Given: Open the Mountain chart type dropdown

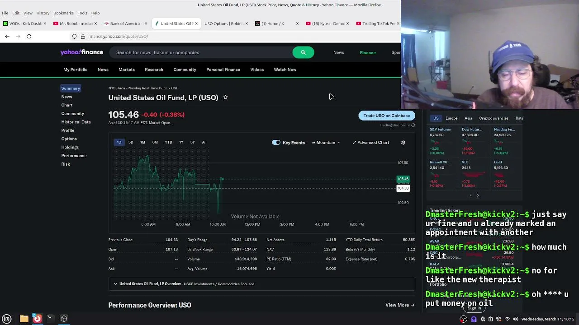Looking at the screenshot, I should click(326, 143).
